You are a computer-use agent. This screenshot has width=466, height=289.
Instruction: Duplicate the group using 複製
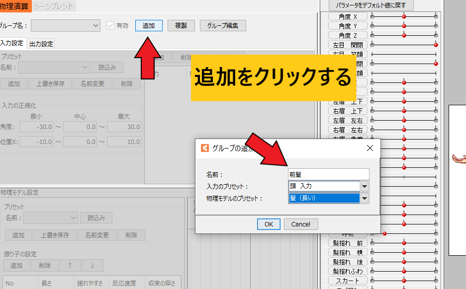tap(181, 26)
